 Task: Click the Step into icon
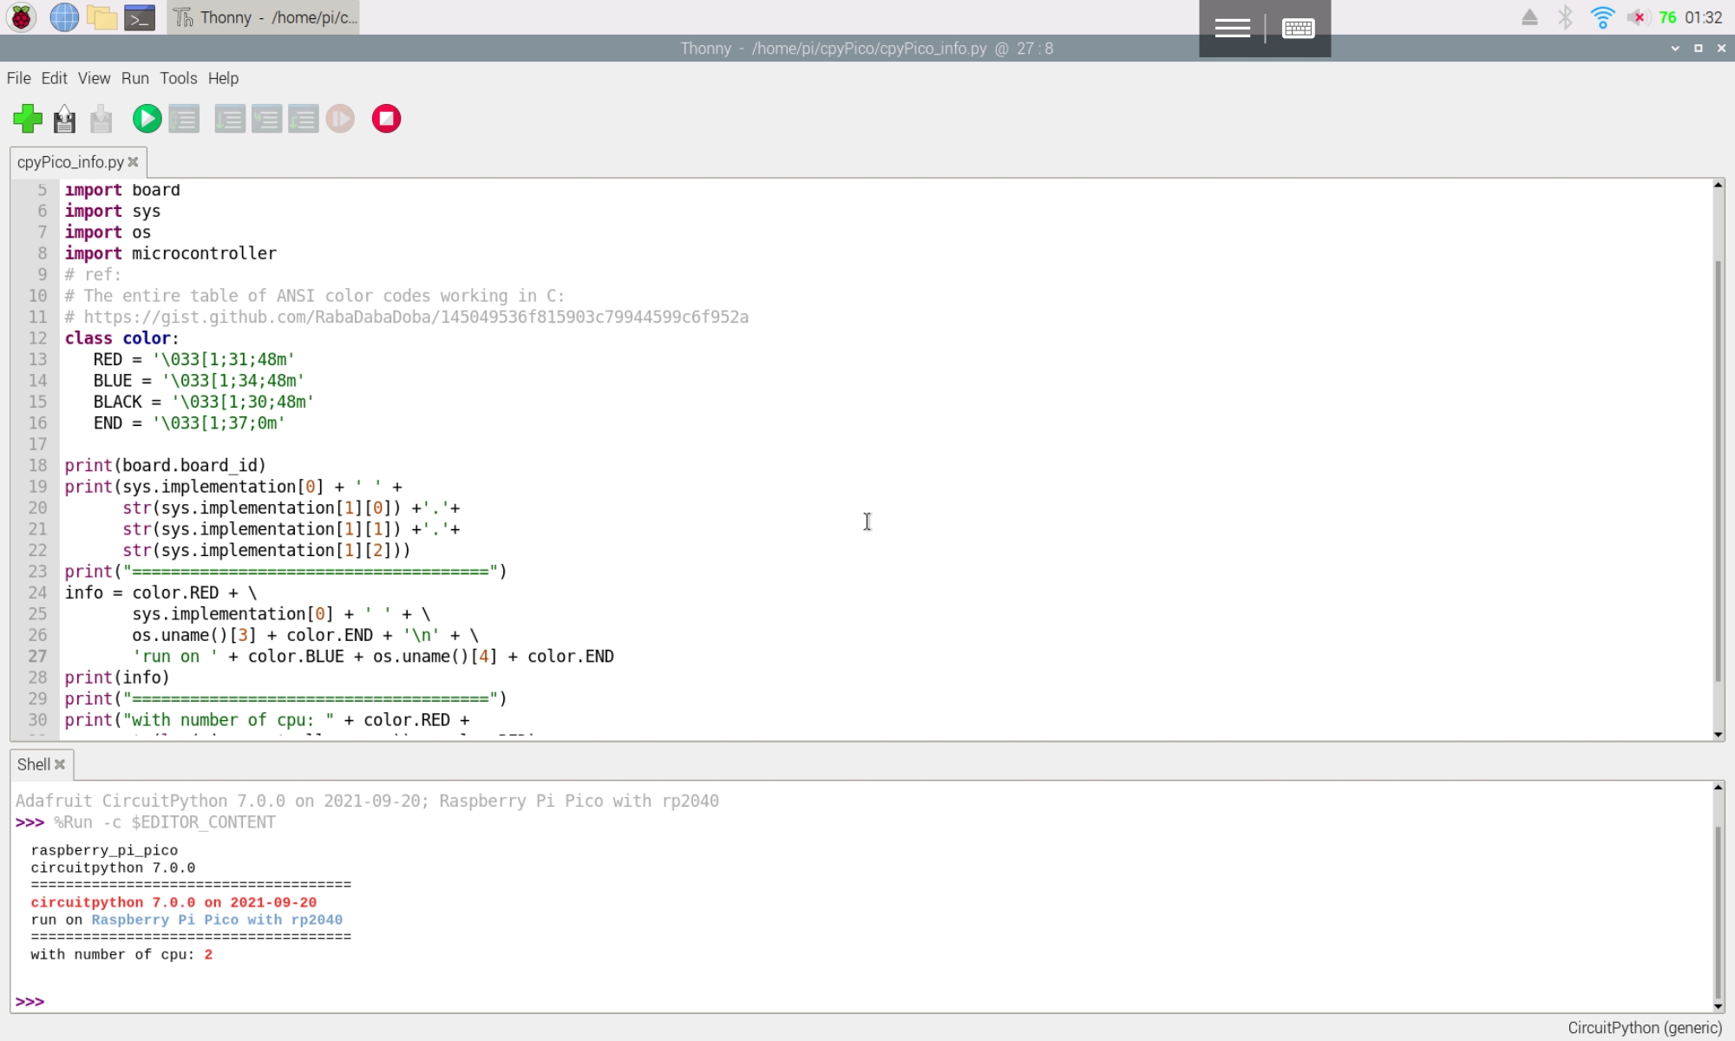click(266, 119)
